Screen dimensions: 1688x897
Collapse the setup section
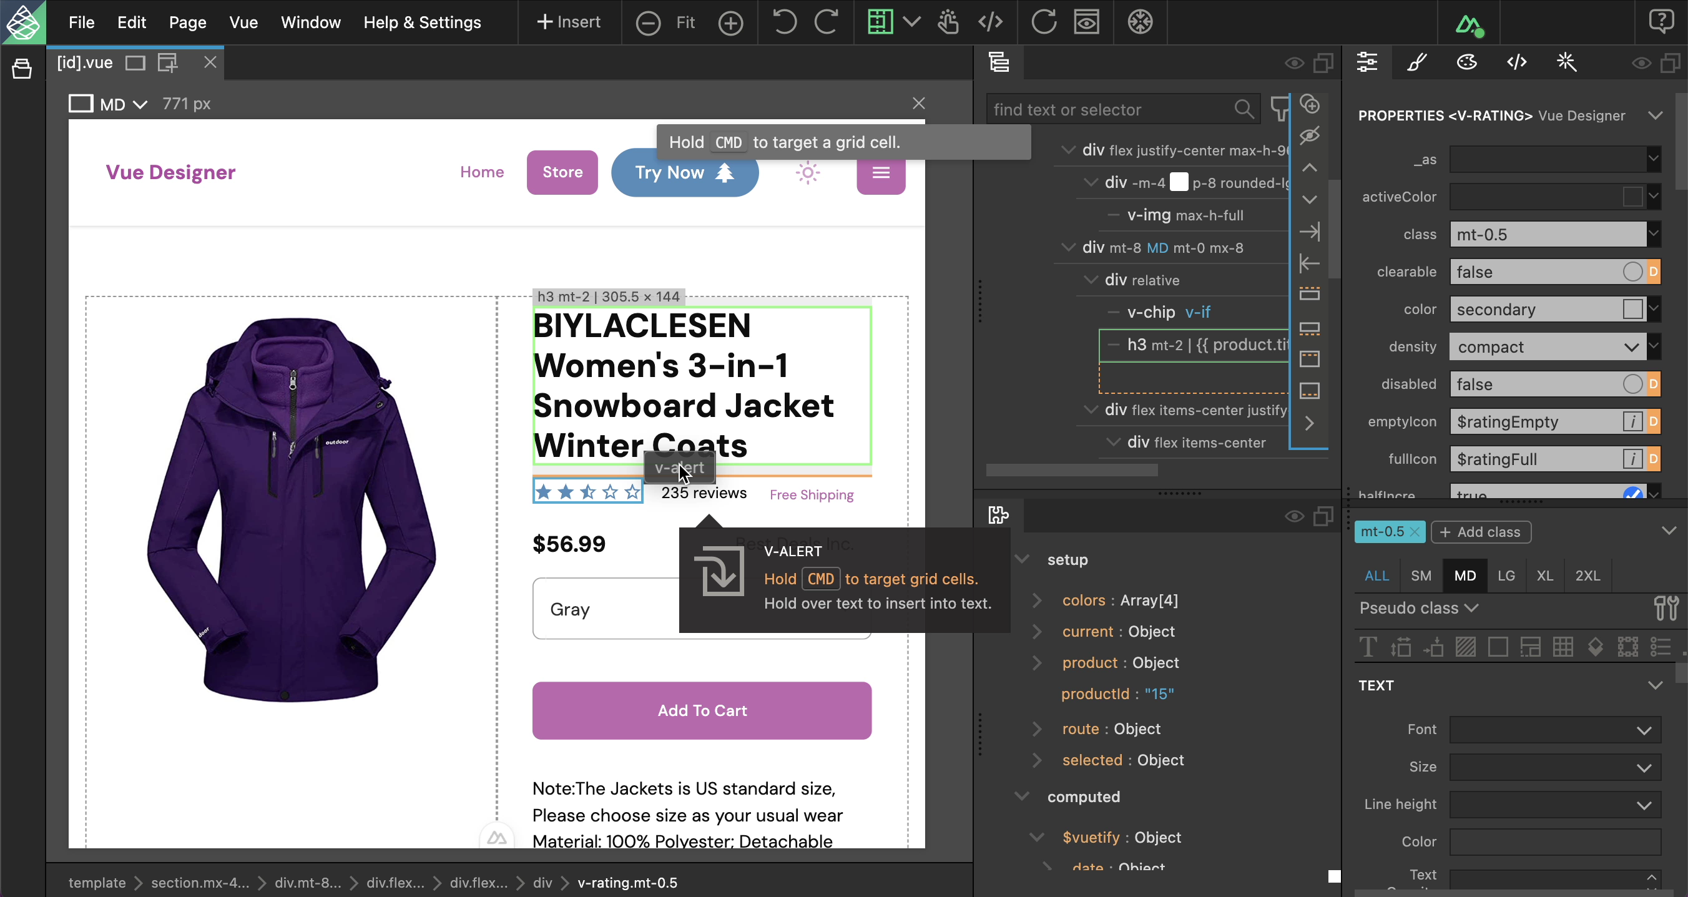coord(1021,559)
